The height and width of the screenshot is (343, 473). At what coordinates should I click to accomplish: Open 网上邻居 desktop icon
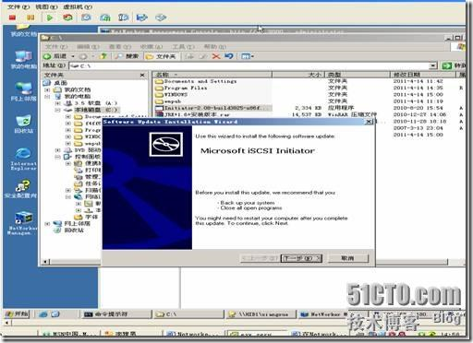point(23,92)
